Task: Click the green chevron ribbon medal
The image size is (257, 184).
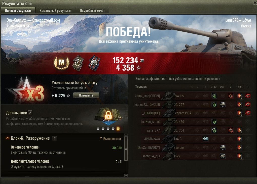Action: 78,63
